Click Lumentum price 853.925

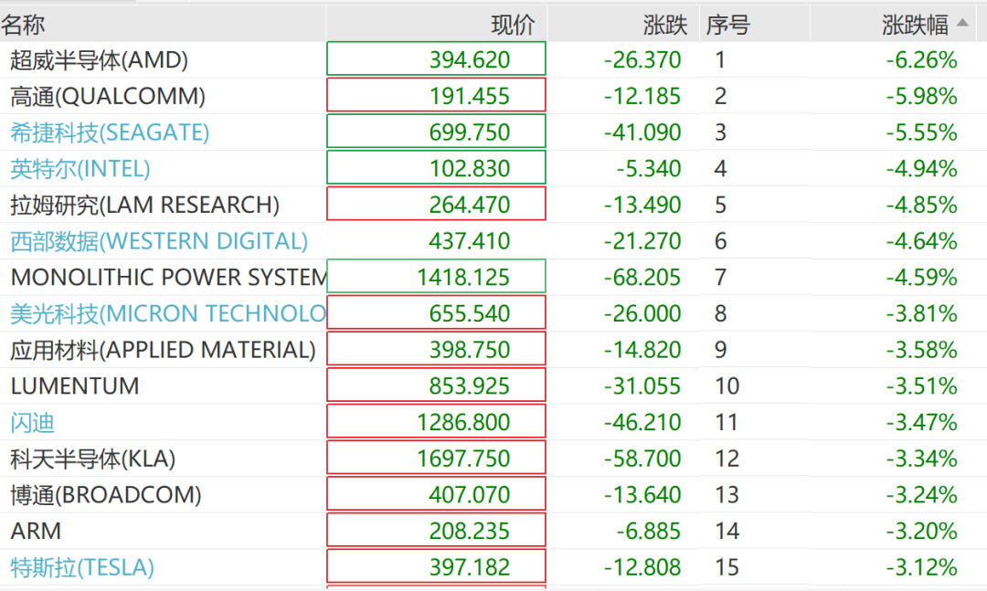coord(470,385)
